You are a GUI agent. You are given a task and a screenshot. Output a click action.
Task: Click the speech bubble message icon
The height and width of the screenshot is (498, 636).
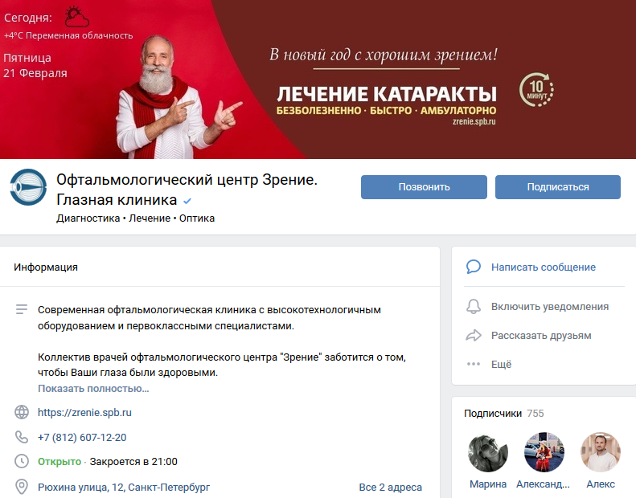pyautogui.click(x=474, y=267)
